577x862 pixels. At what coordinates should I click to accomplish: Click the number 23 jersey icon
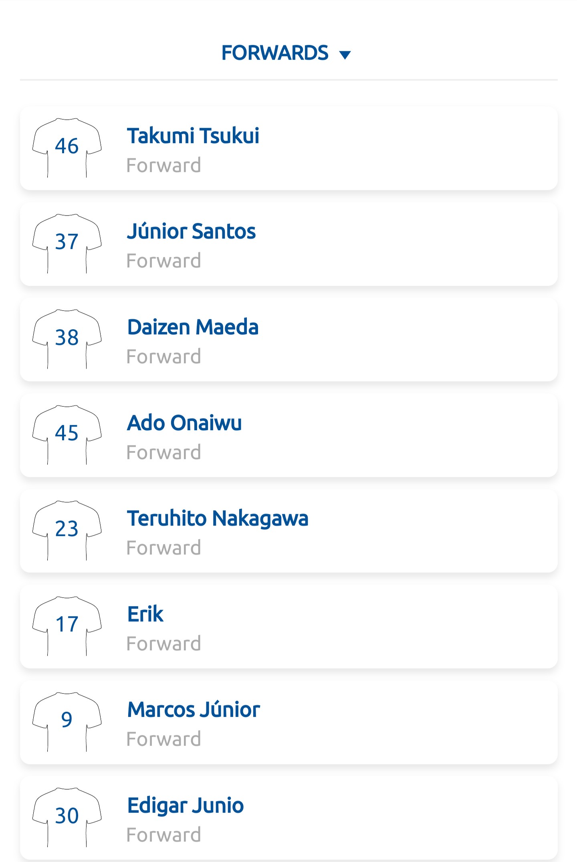[x=67, y=530]
